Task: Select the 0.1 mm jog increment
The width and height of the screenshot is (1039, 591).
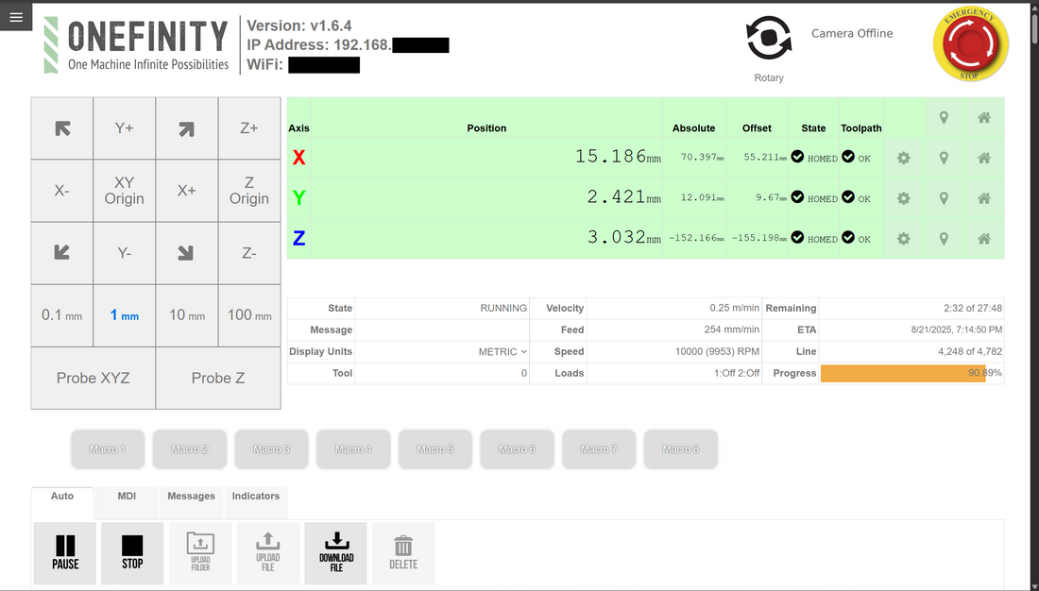Action: click(61, 315)
